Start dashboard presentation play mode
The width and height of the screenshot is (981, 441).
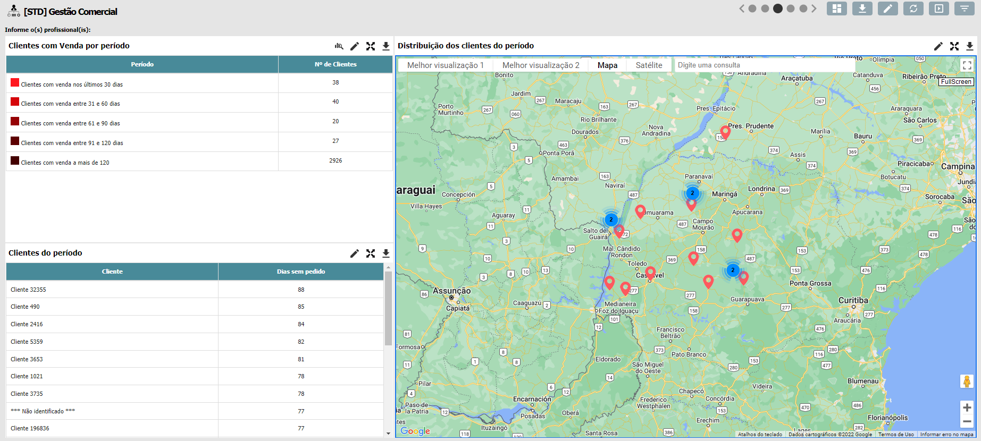[x=938, y=9]
